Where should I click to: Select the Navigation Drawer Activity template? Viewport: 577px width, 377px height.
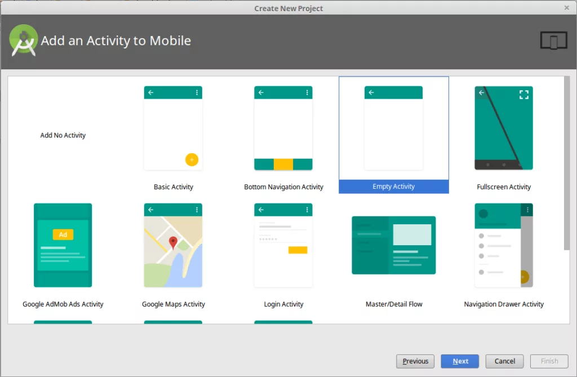(x=503, y=246)
